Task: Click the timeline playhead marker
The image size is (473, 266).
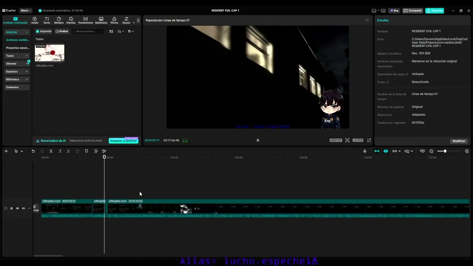Action: click(104, 157)
